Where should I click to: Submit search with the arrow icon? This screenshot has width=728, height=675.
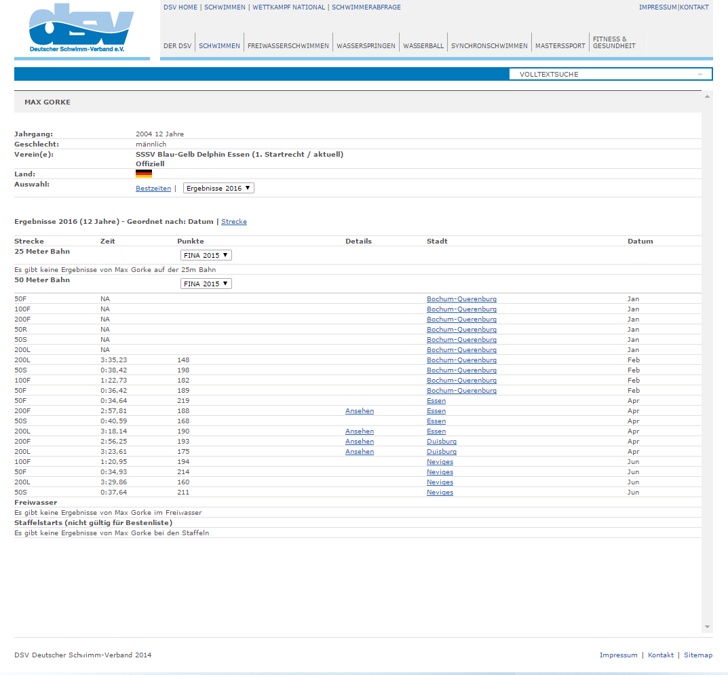point(700,74)
